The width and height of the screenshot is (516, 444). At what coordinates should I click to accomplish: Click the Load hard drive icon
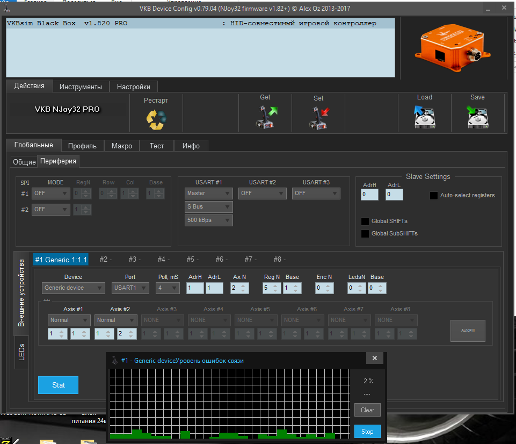pos(425,117)
